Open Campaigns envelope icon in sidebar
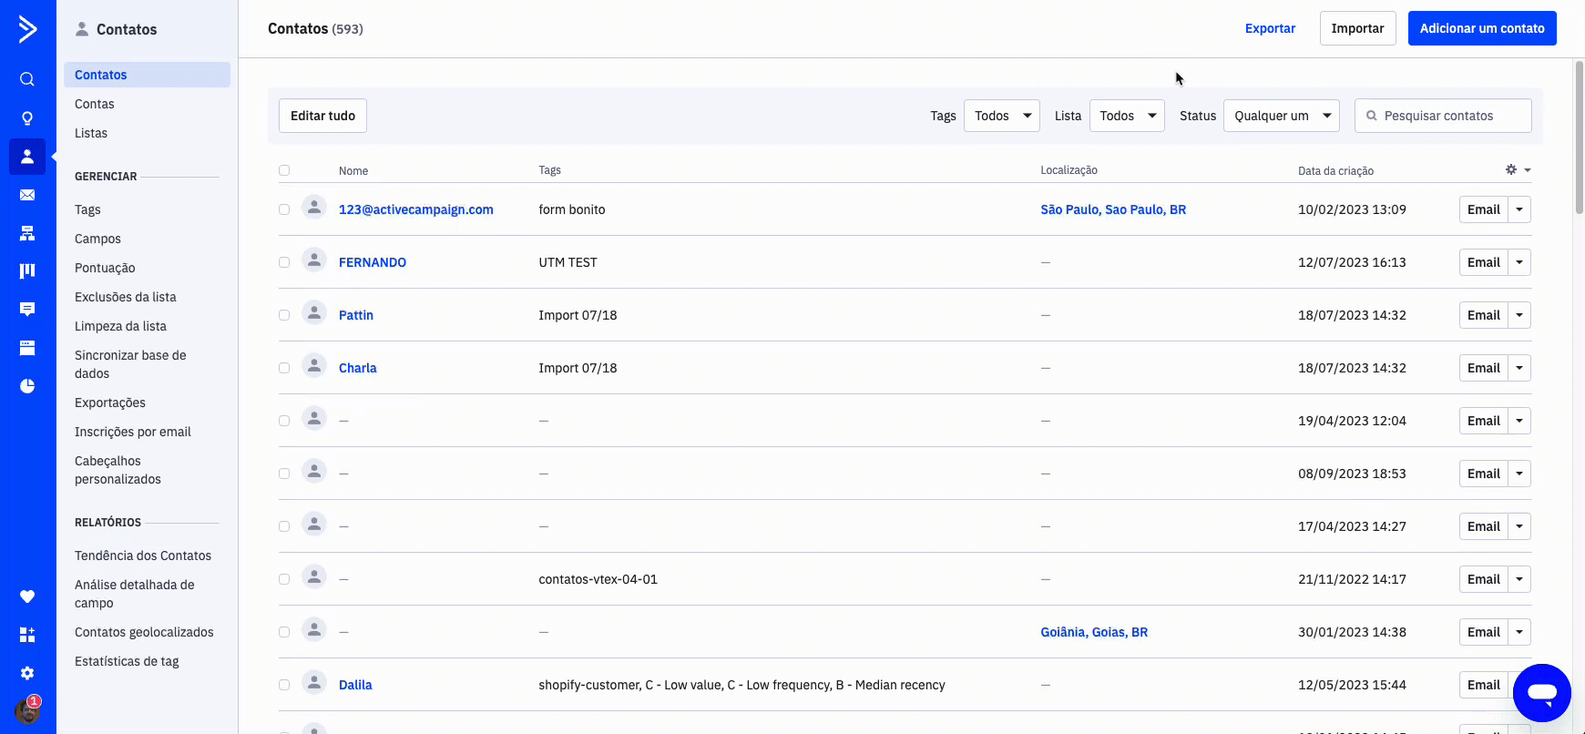This screenshot has width=1585, height=734. point(27,195)
